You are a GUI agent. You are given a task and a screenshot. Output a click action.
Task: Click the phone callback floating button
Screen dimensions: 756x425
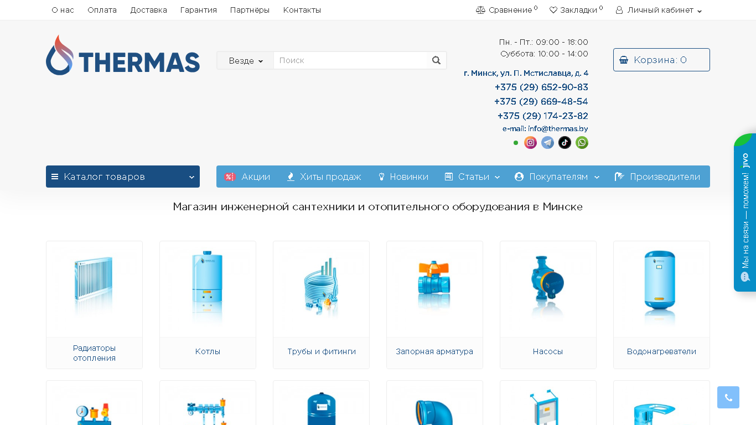click(x=728, y=397)
